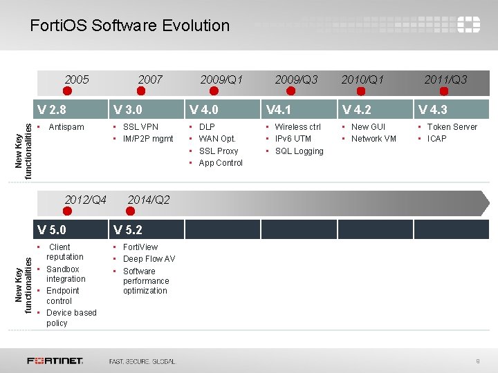Click the 'Software performance optimization' bullet text
Image resolution: width=498 pixels, height=373 pixels.
click(146, 281)
